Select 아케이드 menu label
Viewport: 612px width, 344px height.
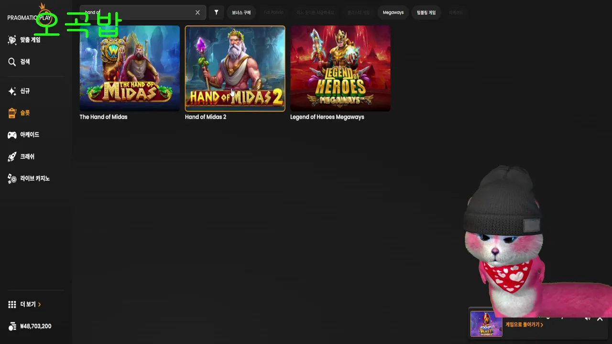pyautogui.click(x=30, y=135)
